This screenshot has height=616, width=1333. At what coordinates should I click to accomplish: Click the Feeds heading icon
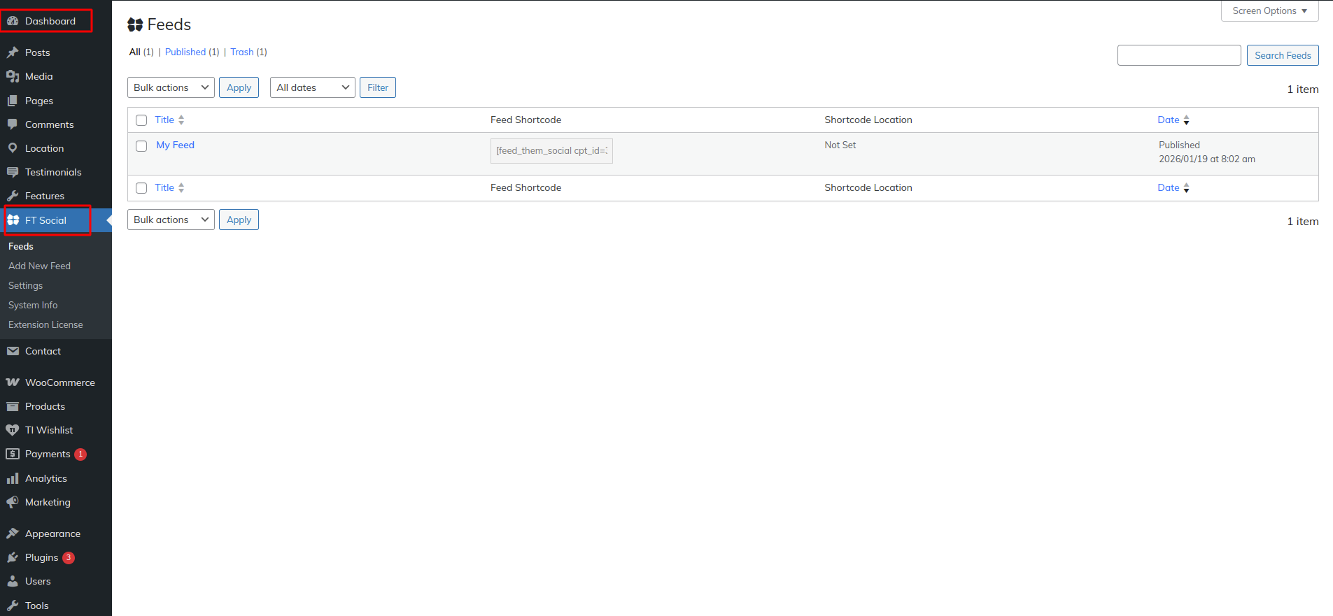coord(135,25)
